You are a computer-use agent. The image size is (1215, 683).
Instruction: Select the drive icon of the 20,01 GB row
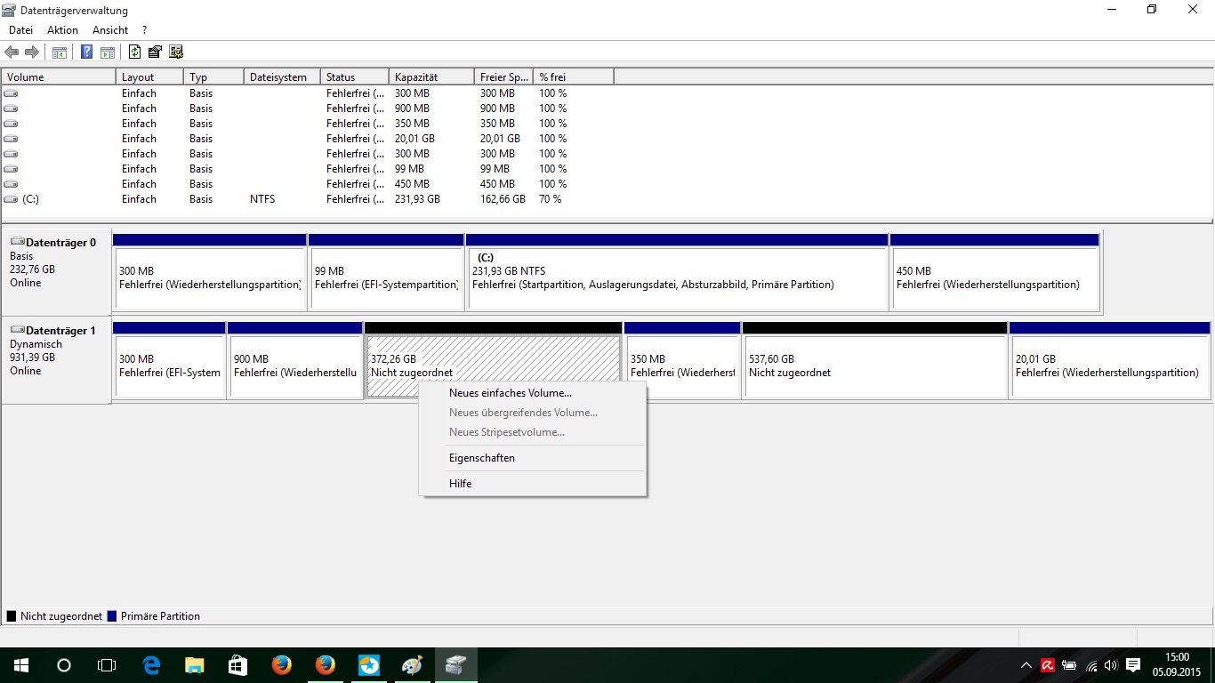pos(11,139)
